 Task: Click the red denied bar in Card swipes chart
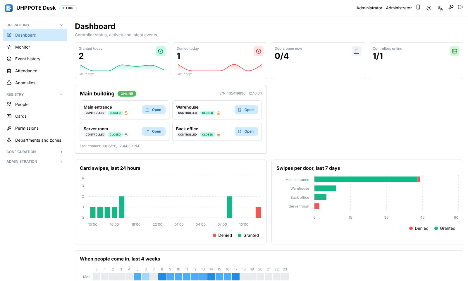(258, 213)
